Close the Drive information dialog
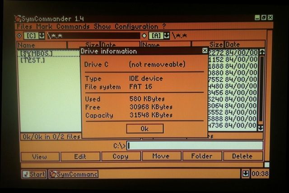This screenshot has width=289, height=193. pyautogui.click(x=205, y=50)
